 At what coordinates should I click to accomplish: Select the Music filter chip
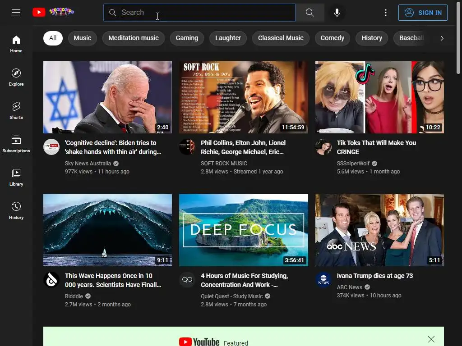83,38
